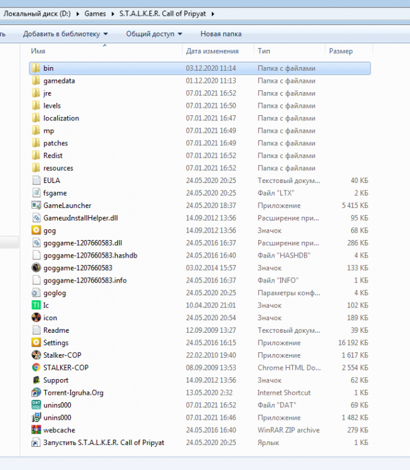Viewport: 410px width, 470px height.
Task: Click Chrome HTML Do... type text
Action: click(x=289, y=368)
